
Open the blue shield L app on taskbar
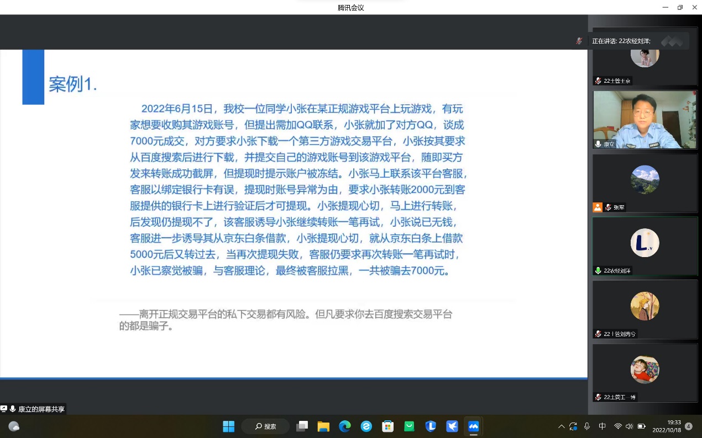[x=431, y=426]
